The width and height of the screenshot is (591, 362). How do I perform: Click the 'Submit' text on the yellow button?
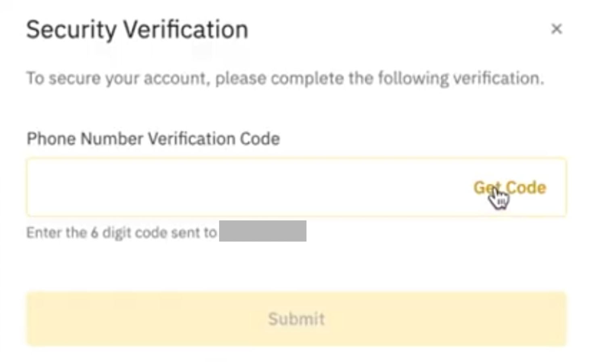pos(296,319)
